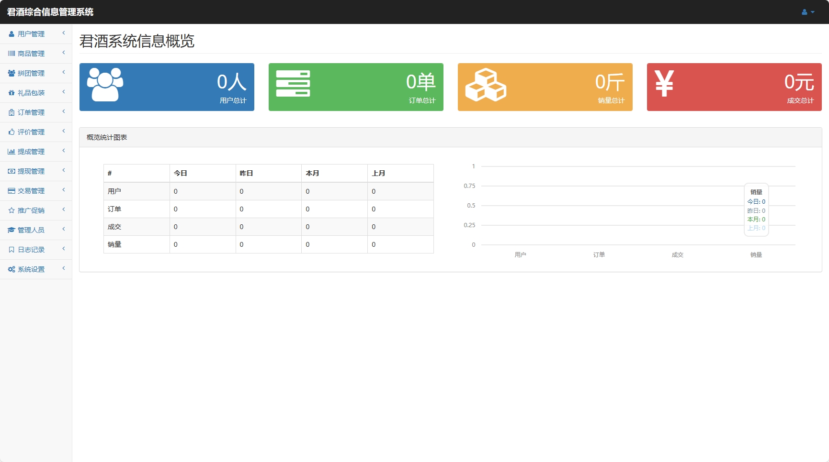Click the 君酒综合信息管理系统 brand link
The image size is (829, 462).
pyautogui.click(x=50, y=12)
